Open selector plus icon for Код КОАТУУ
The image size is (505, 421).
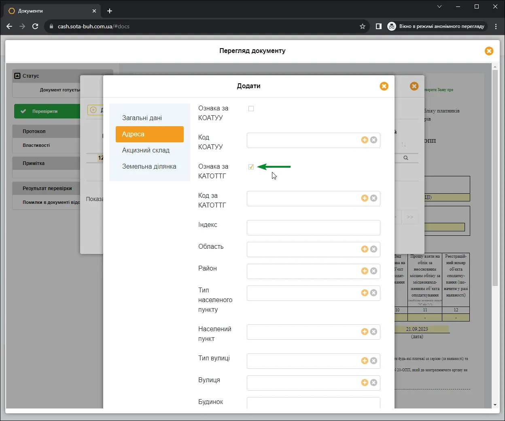(x=365, y=140)
